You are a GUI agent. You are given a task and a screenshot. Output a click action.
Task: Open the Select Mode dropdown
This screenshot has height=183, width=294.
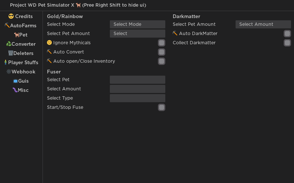(x=138, y=24)
